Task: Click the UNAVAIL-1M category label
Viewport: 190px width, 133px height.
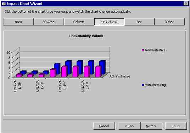Action: coord(85,86)
